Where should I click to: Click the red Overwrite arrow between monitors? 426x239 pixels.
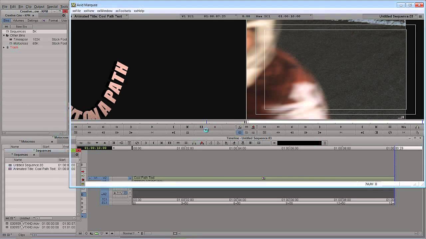click(253, 127)
